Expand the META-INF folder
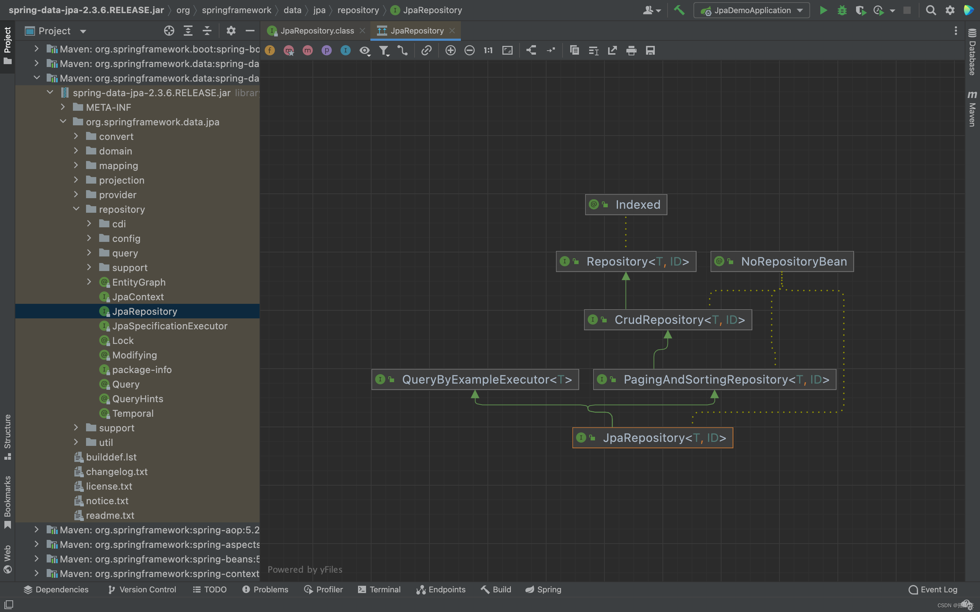 63,107
